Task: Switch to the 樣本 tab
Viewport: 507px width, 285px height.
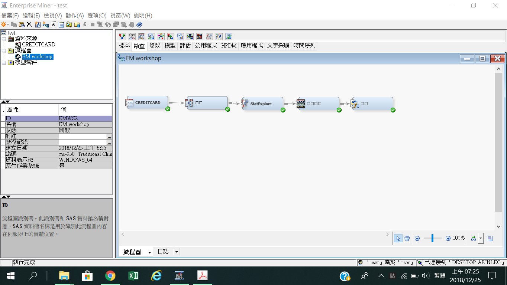Action: (x=124, y=46)
